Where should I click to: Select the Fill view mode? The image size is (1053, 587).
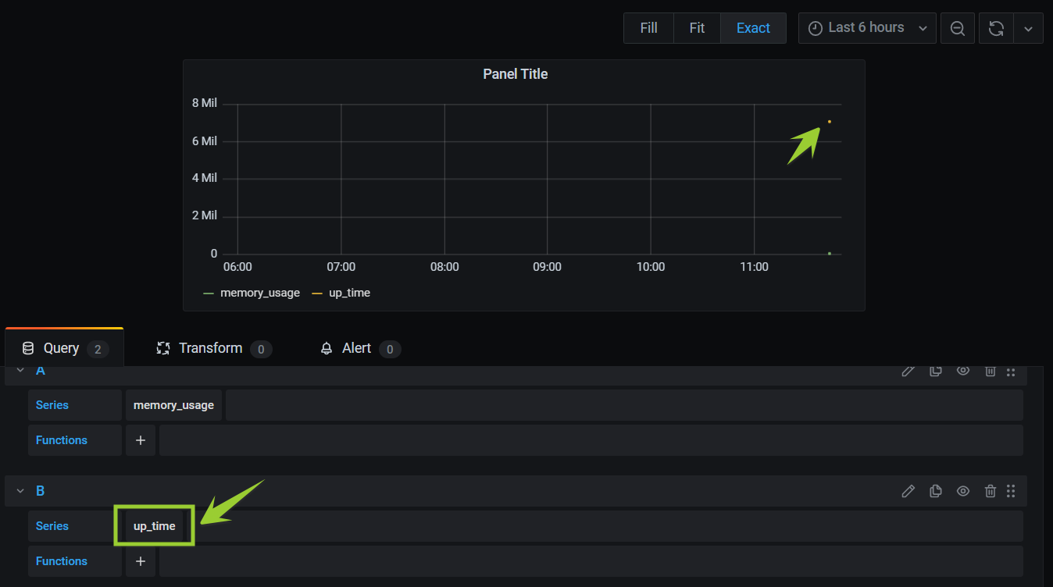click(x=648, y=28)
